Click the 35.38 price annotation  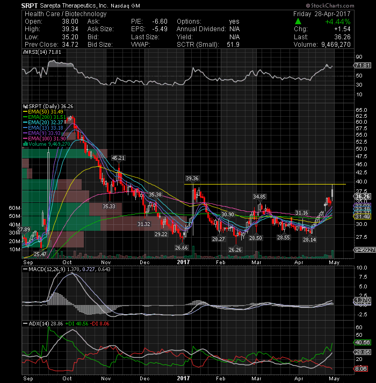pyautogui.click(x=155, y=194)
